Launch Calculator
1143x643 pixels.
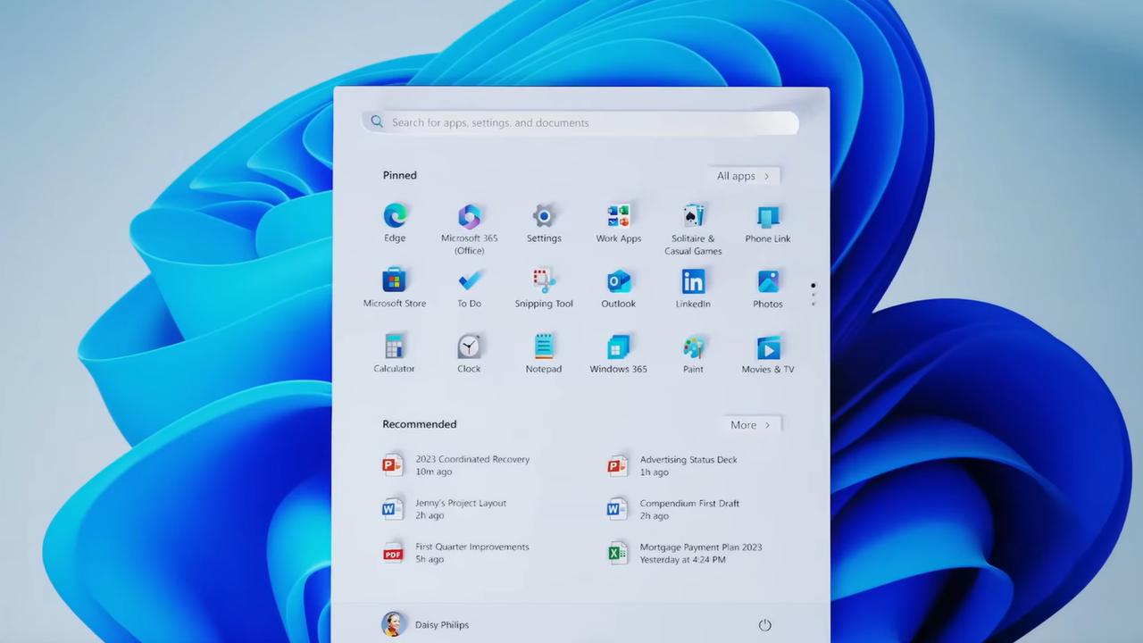[395, 354]
